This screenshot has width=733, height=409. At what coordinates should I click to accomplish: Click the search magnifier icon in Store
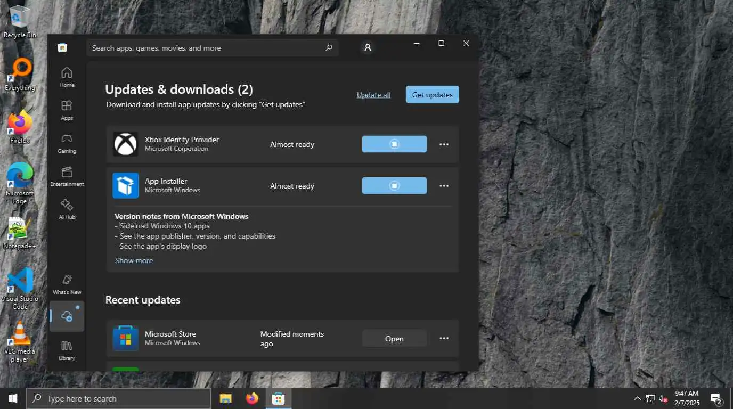329,48
